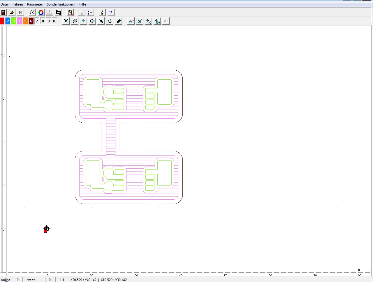Image resolution: width=373 pixels, height=282 pixels.
Task: Toggle layer 7 button
Action: point(37,21)
